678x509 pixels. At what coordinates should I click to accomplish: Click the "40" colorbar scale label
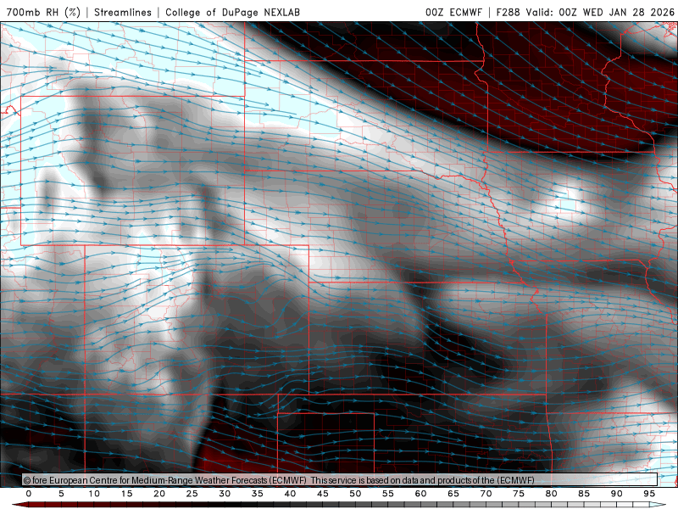click(x=290, y=494)
